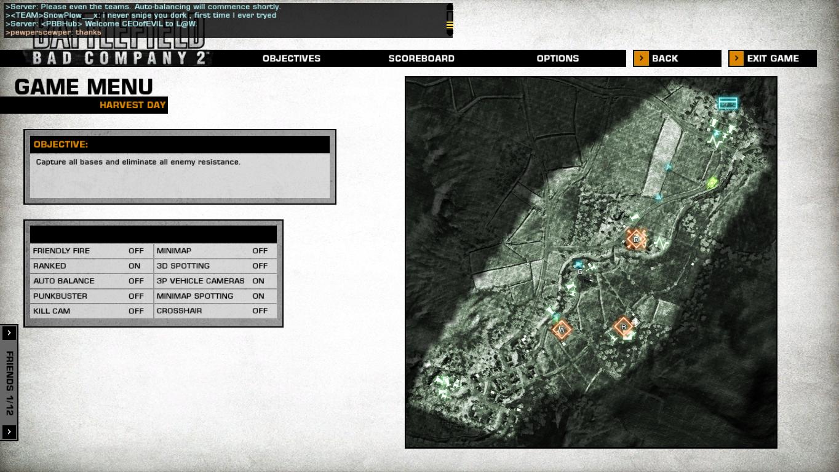Click the arrow icon on the EXIT GAME button
This screenshot has height=472, width=839.
click(737, 58)
